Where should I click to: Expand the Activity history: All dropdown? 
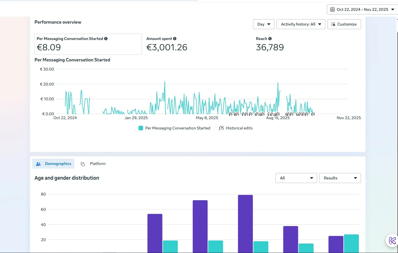[301, 24]
